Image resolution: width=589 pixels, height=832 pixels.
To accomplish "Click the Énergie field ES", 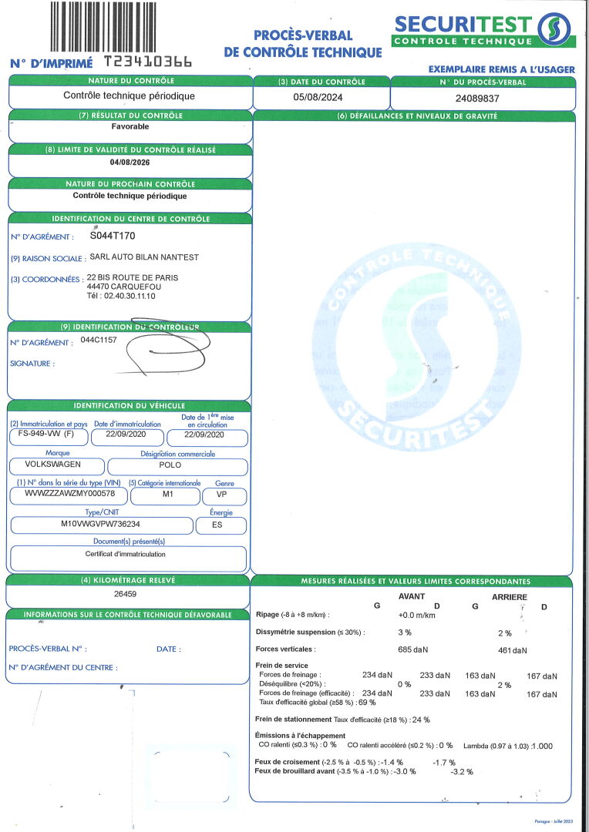I will [221, 526].
